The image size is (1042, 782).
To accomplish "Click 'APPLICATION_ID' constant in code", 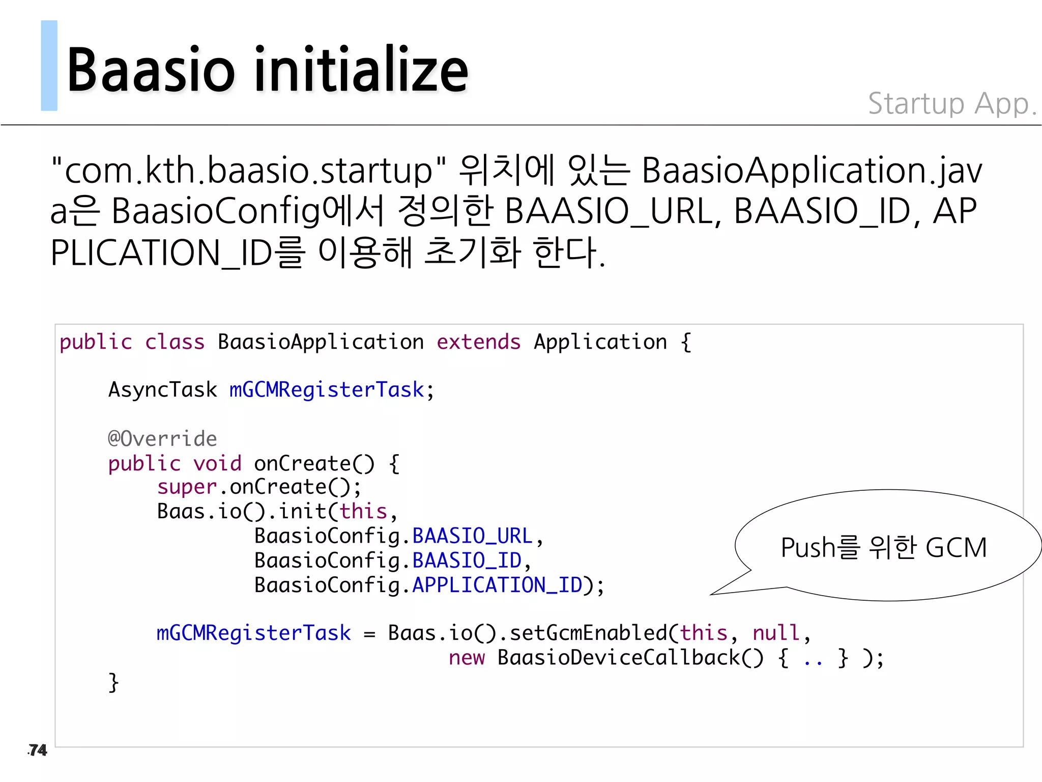I will pyautogui.click(x=497, y=585).
